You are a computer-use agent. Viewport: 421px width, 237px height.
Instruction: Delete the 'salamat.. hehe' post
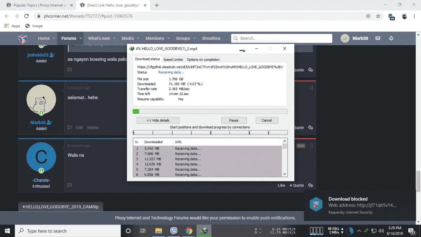pyautogui.click(x=93, y=128)
